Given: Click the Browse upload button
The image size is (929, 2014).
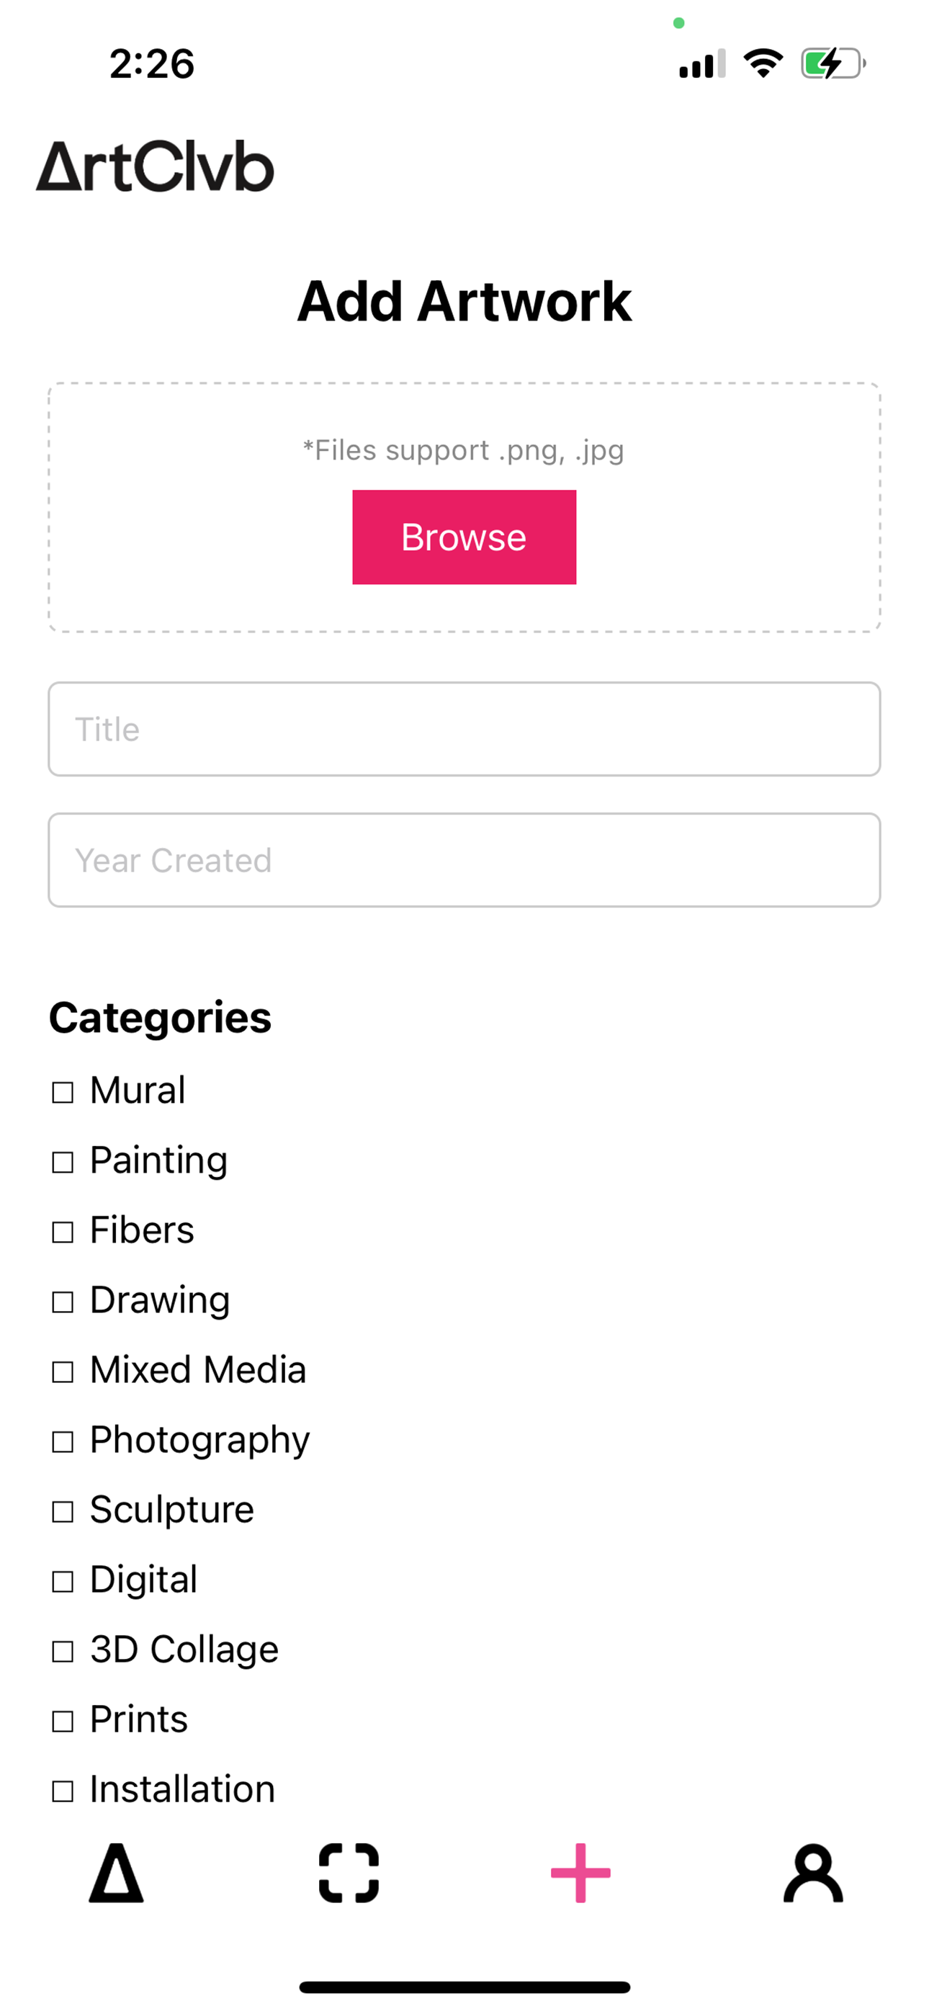Looking at the screenshot, I should [x=464, y=537].
